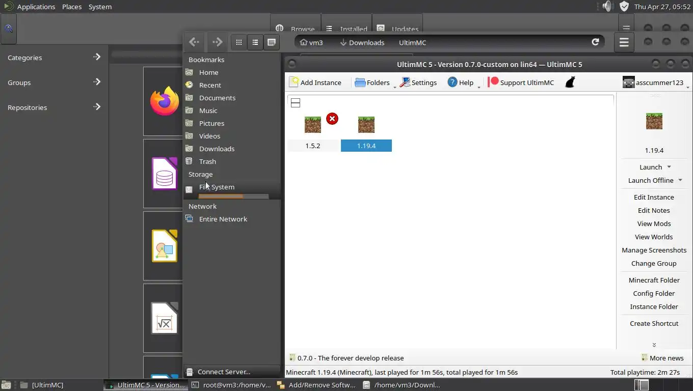Open the Launch dropdown arrow
Viewport: 693px width, 391px height.
pyautogui.click(x=669, y=167)
